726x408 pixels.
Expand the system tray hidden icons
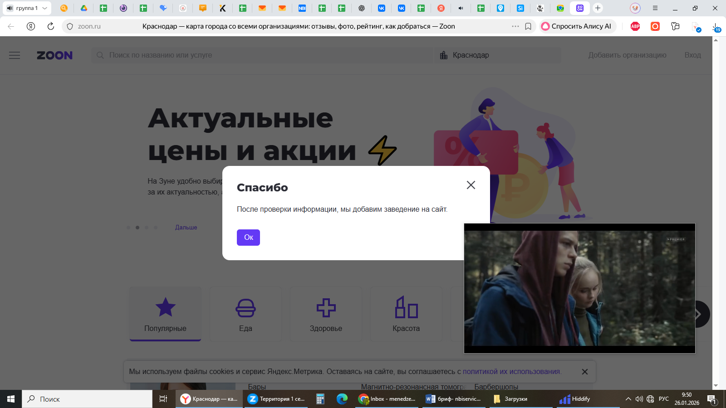click(628, 399)
